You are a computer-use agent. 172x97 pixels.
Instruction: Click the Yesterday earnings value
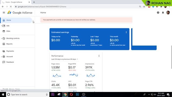pos(75,40)
